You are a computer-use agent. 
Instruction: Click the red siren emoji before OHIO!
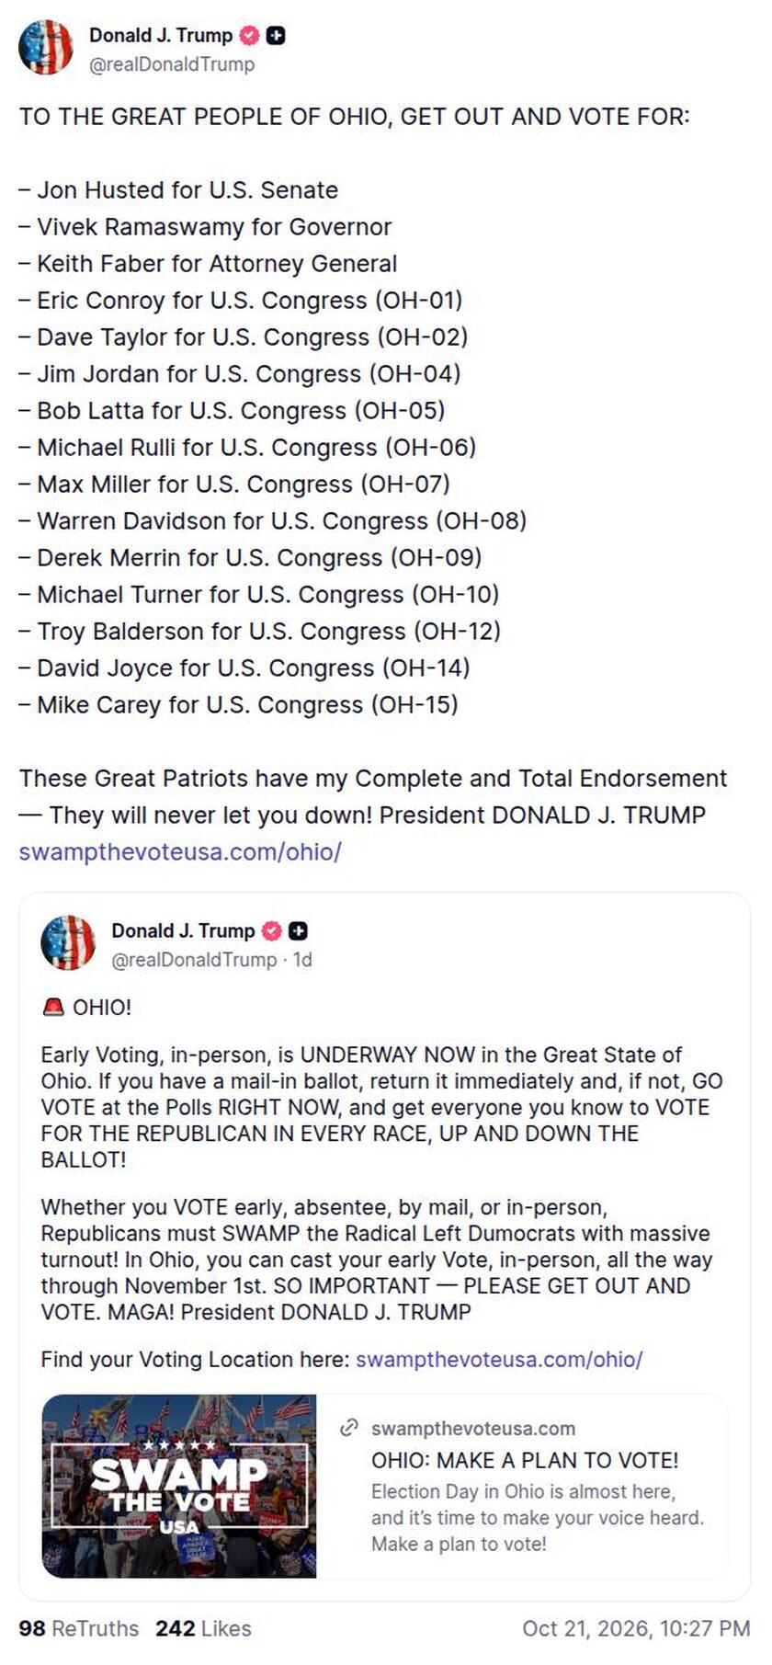point(53,1007)
